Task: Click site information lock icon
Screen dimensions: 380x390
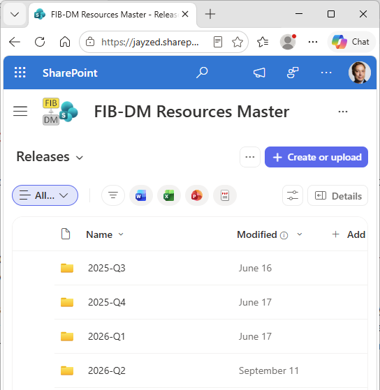Action: [90, 42]
